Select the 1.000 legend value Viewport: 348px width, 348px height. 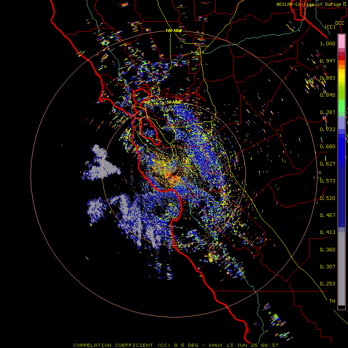tap(328, 43)
